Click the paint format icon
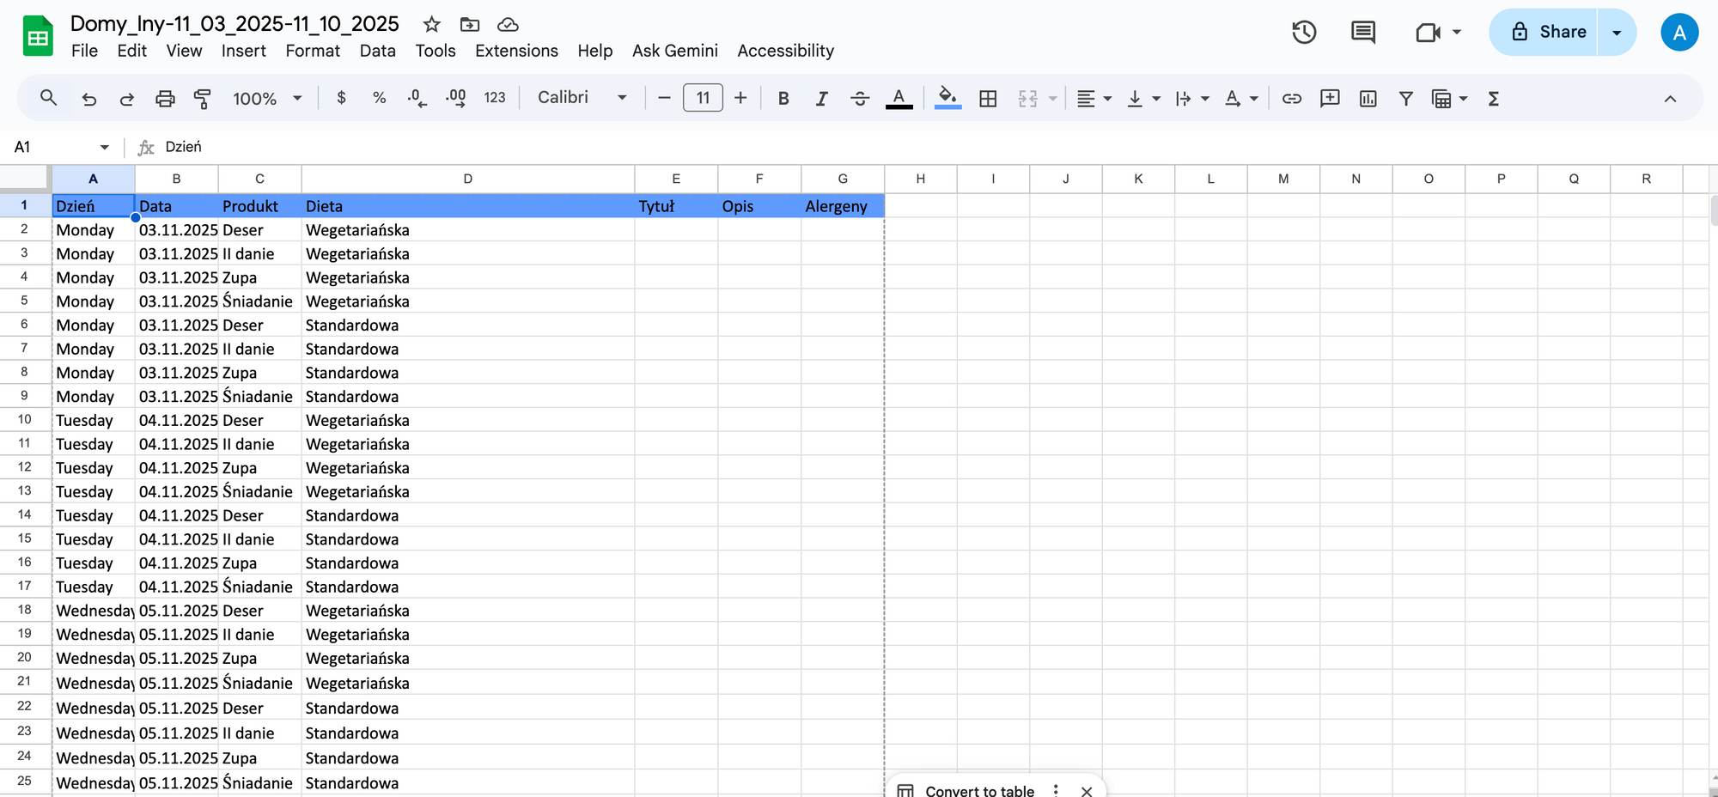 pyautogui.click(x=203, y=99)
